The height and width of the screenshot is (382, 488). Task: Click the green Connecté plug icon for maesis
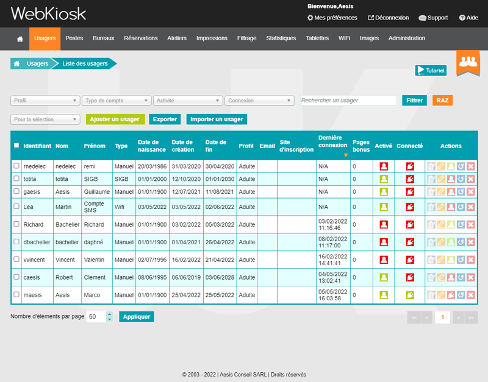(x=410, y=295)
